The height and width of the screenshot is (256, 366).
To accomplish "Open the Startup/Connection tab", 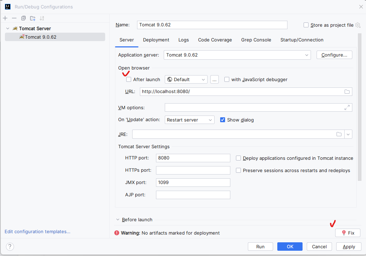I will coord(302,40).
